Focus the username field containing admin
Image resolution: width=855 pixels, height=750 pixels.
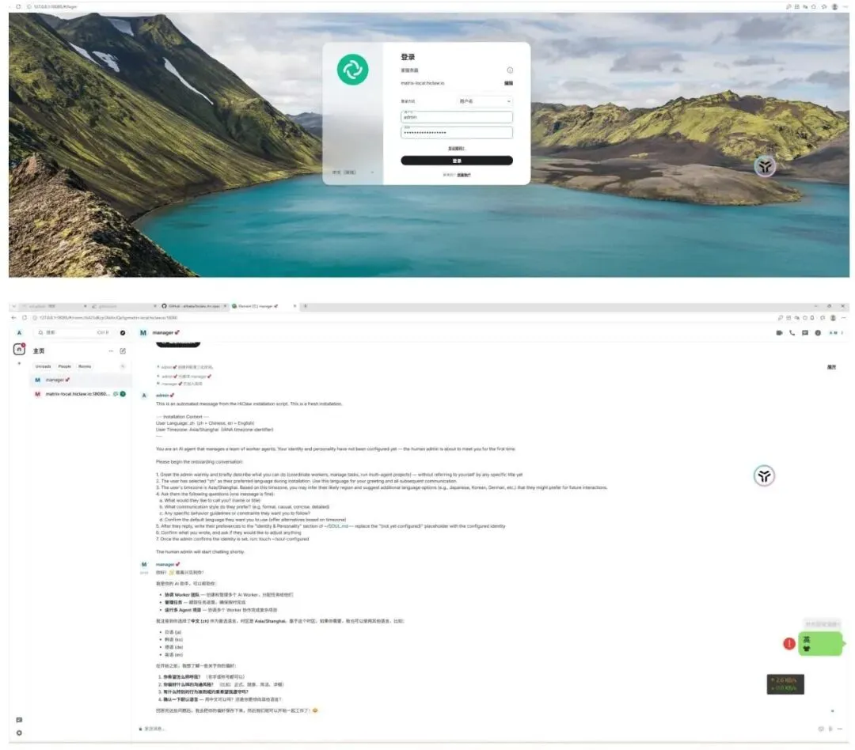(457, 116)
